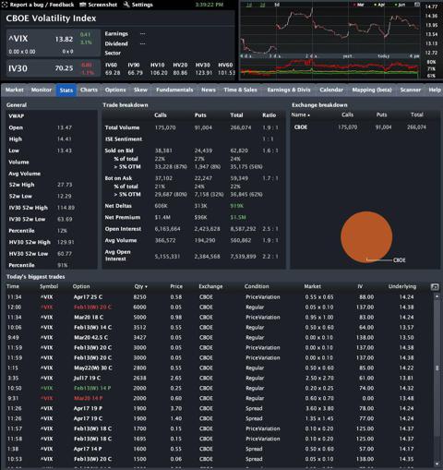Image resolution: width=443 pixels, height=470 pixels.
Task: Click the orange CBOE pie chart
Action: pyautogui.click(x=366, y=237)
